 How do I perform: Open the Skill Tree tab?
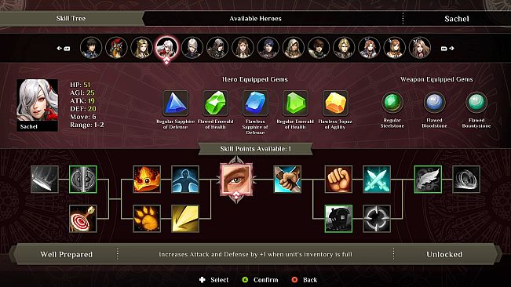(x=71, y=19)
